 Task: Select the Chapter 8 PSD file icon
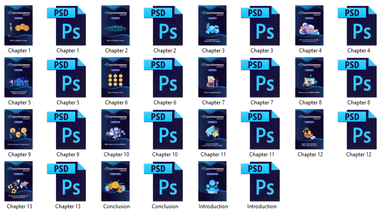(x=358, y=78)
